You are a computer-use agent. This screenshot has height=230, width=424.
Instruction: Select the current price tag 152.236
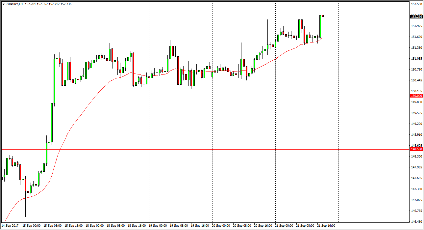416,16
